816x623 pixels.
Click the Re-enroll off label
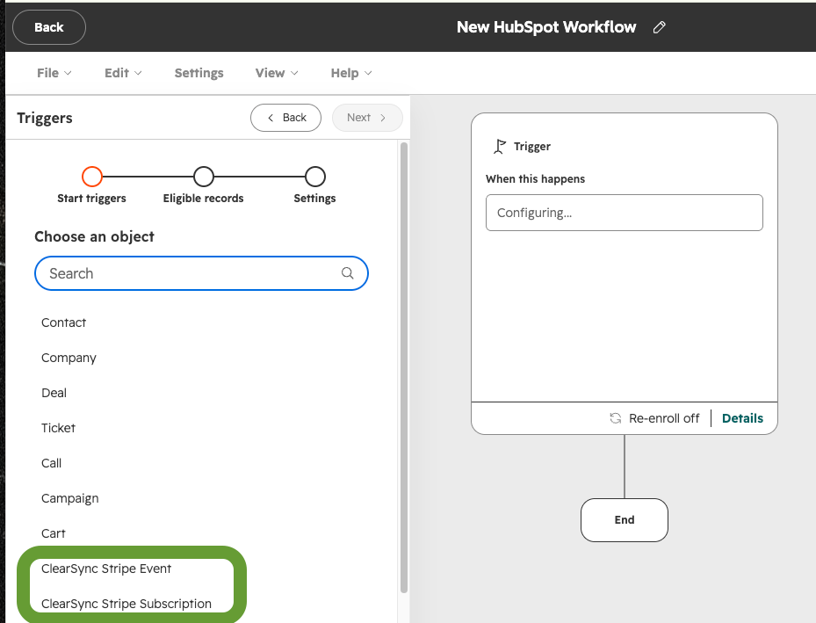664,418
